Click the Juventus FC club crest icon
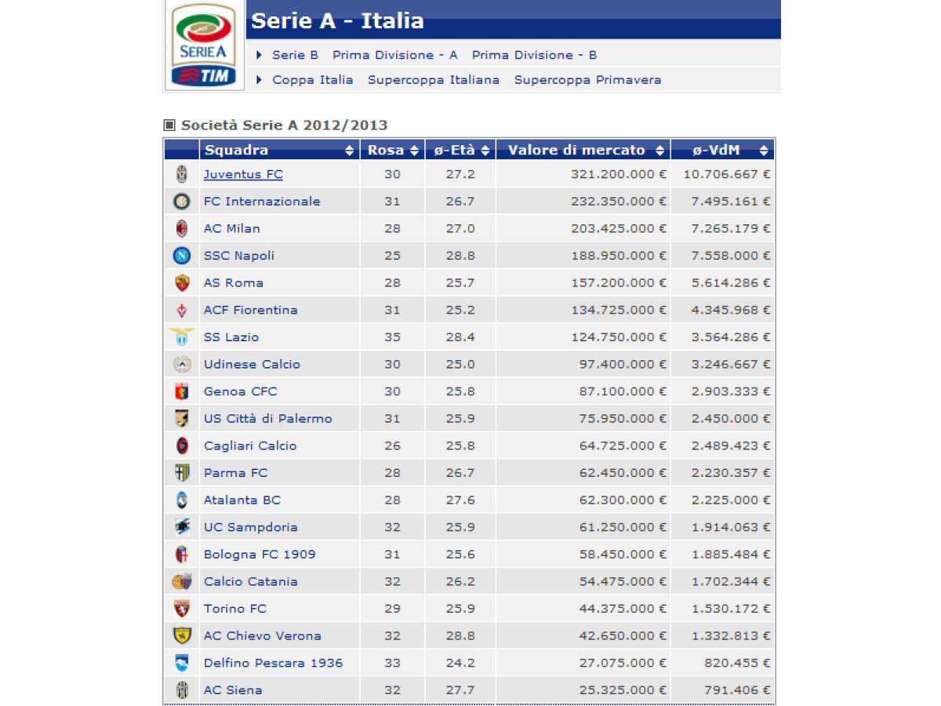The height and width of the screenshot is (706, 941). point(182,174)
